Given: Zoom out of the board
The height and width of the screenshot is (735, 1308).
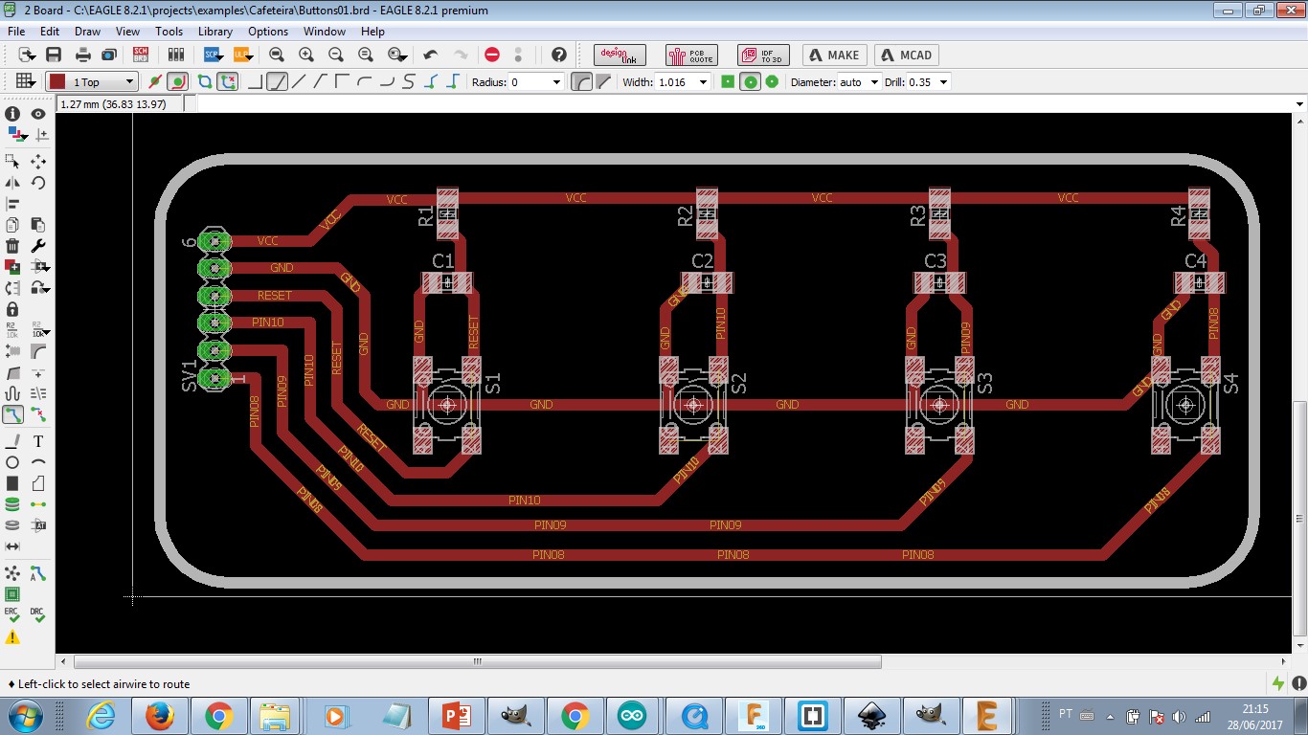Looking at the screenshot, I should point(336,56).
